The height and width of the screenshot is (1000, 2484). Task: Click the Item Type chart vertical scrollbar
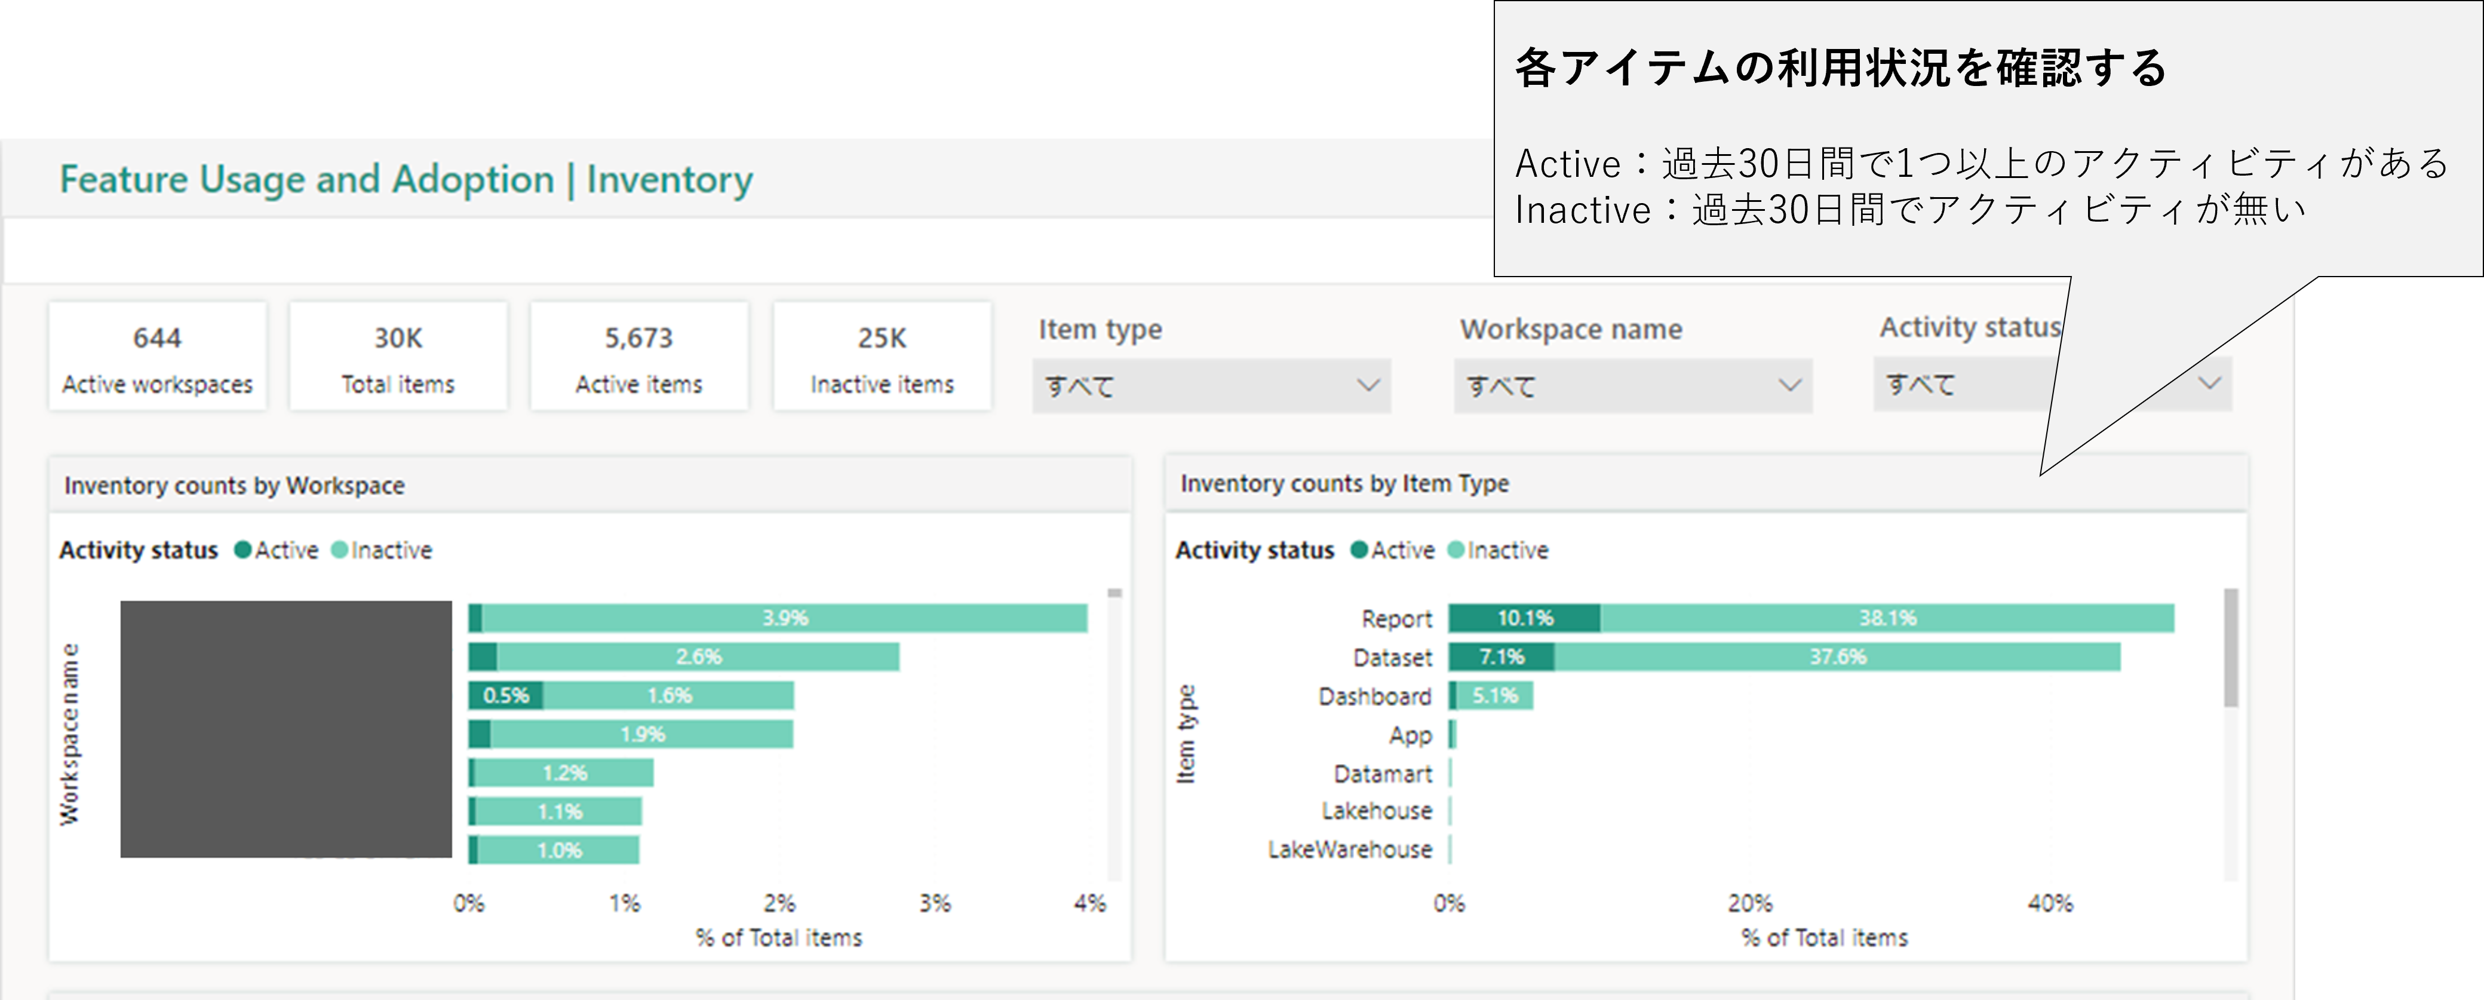tap(2230, 648)
